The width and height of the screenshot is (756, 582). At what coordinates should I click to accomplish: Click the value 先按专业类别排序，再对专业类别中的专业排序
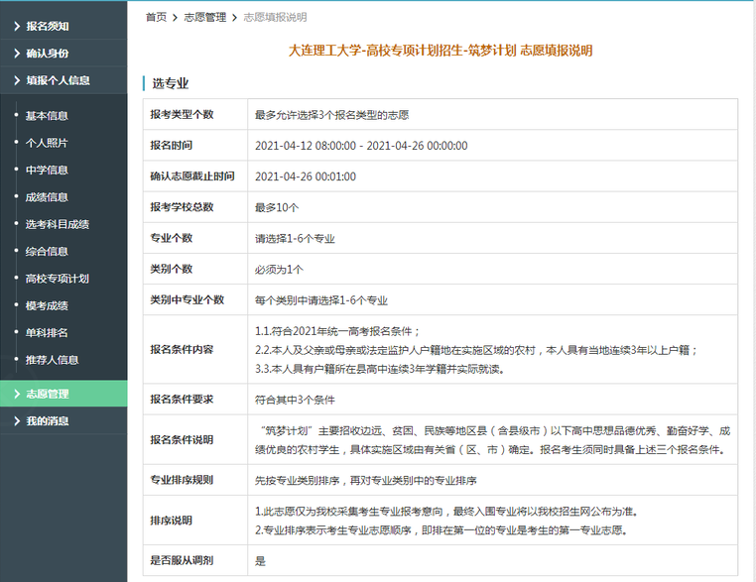tap(365, 480)
